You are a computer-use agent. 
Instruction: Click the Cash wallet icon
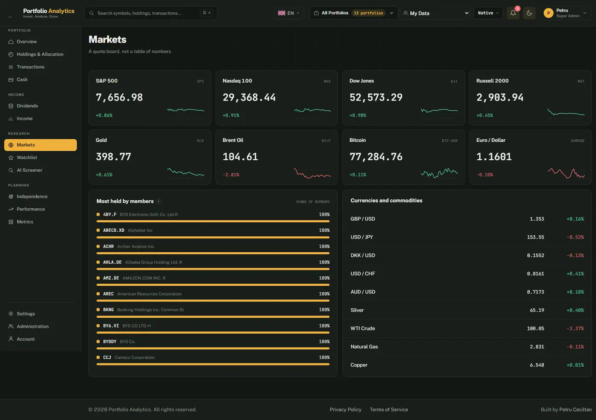pos(11,80)
